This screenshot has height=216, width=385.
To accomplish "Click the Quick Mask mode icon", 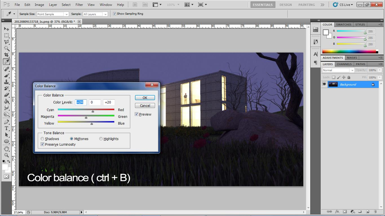I will [x=6, y=177].
